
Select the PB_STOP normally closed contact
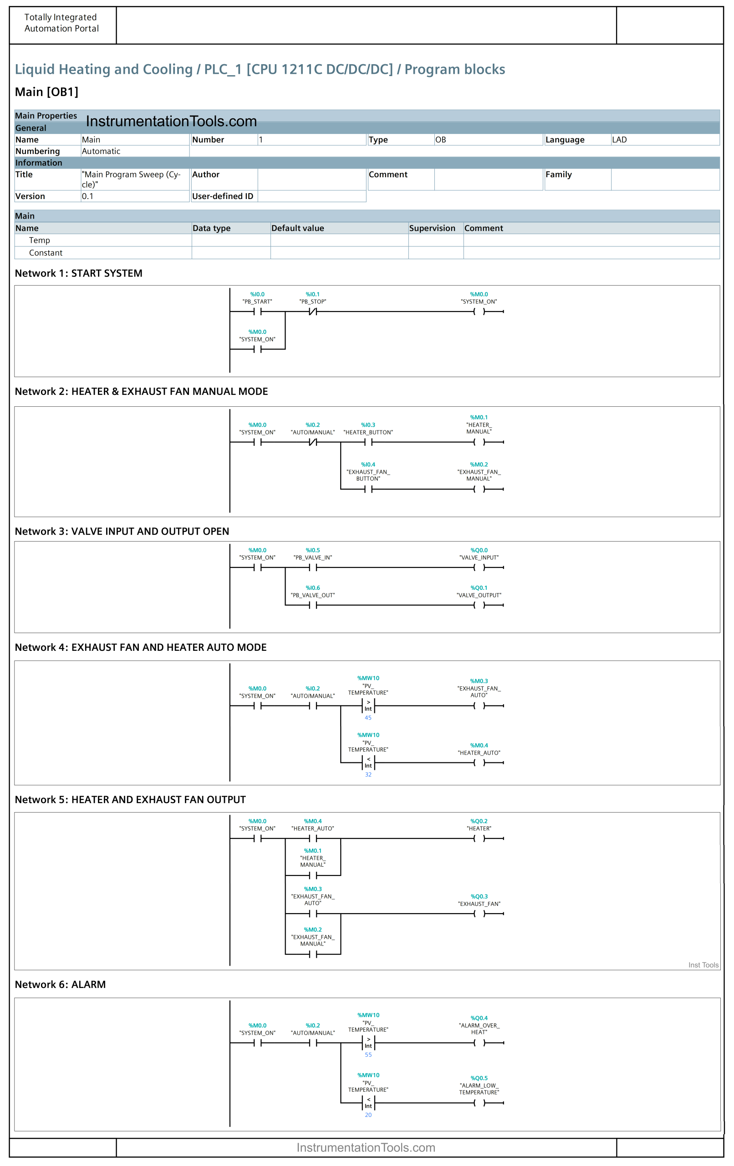point(313,312)
